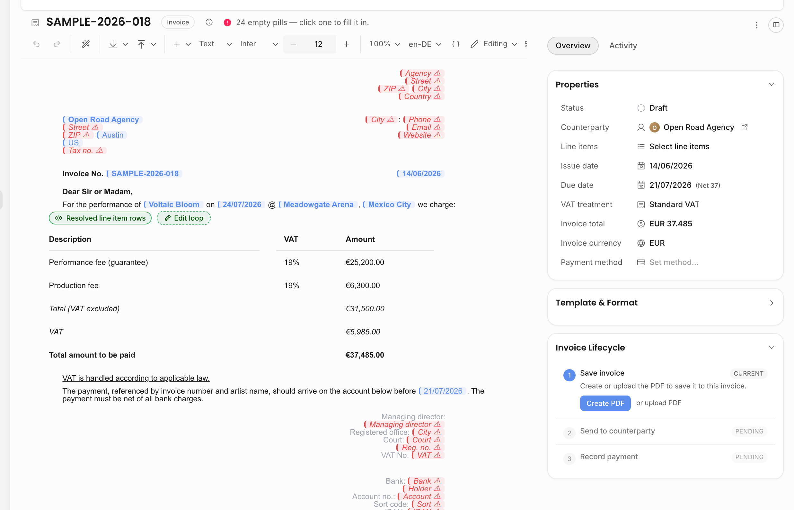Viewport: 794px width, 510px height.
Task: Click the Due date calendar icon
Action: coord(641,185)
